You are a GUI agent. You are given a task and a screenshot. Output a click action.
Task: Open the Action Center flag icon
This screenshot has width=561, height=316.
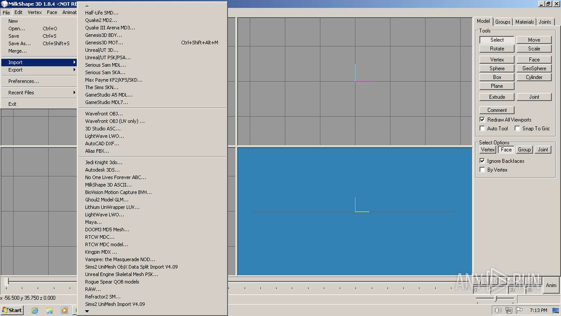pyautogui.click(x=519, y=310)
